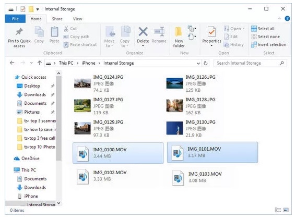Switch to the Share ribbon tab

[57, 19]
